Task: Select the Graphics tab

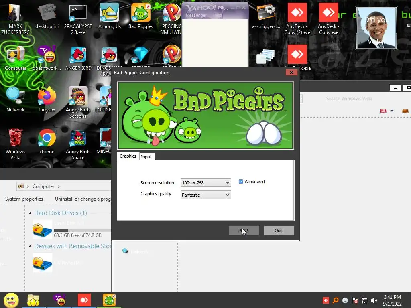Action: [128, 156]
